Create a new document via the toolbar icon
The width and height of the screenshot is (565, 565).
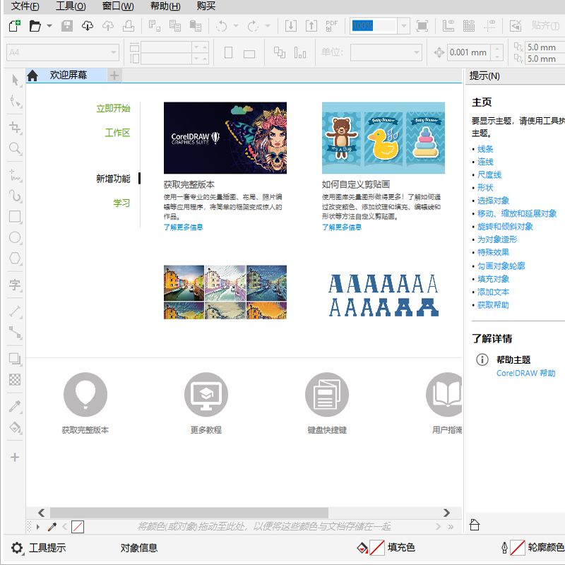[x=14, y=25]
